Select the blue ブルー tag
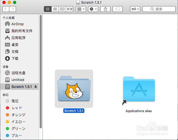This screenshot has height=140, width=178. (19, 135)
